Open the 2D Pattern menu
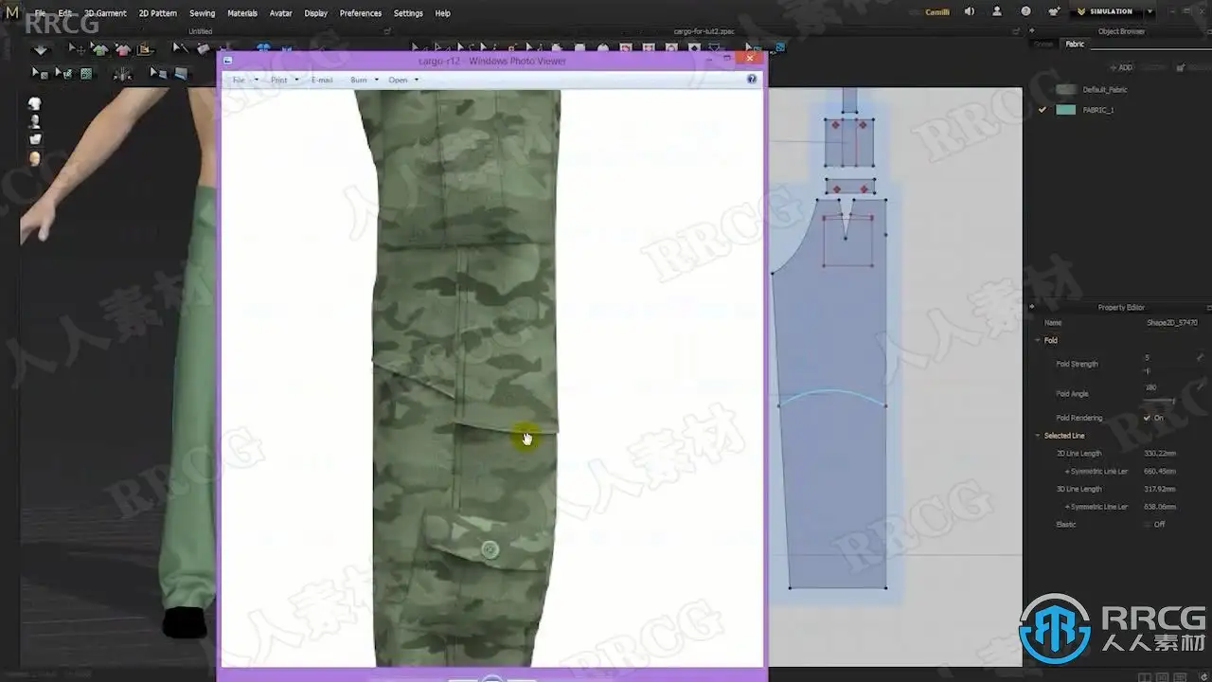Viewport: 1212px width, 682px height. click(x=158, y=13)
